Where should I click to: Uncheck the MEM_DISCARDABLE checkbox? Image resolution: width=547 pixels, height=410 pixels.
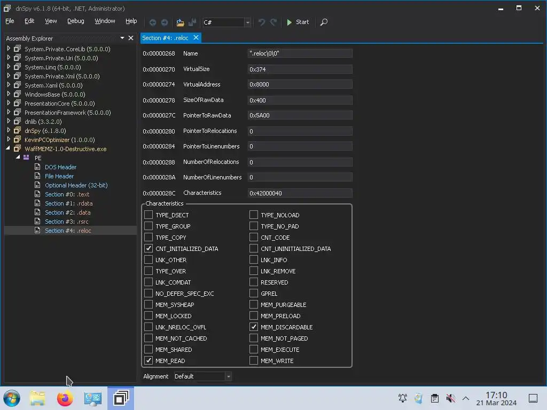click(254, 327)
